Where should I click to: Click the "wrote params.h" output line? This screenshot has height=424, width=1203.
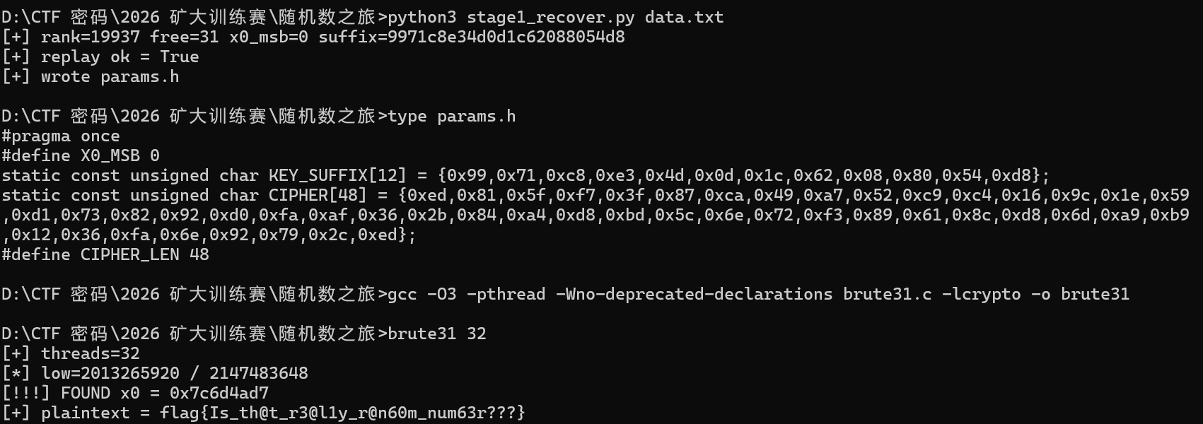pyautogui.click(x=110, y=76)
